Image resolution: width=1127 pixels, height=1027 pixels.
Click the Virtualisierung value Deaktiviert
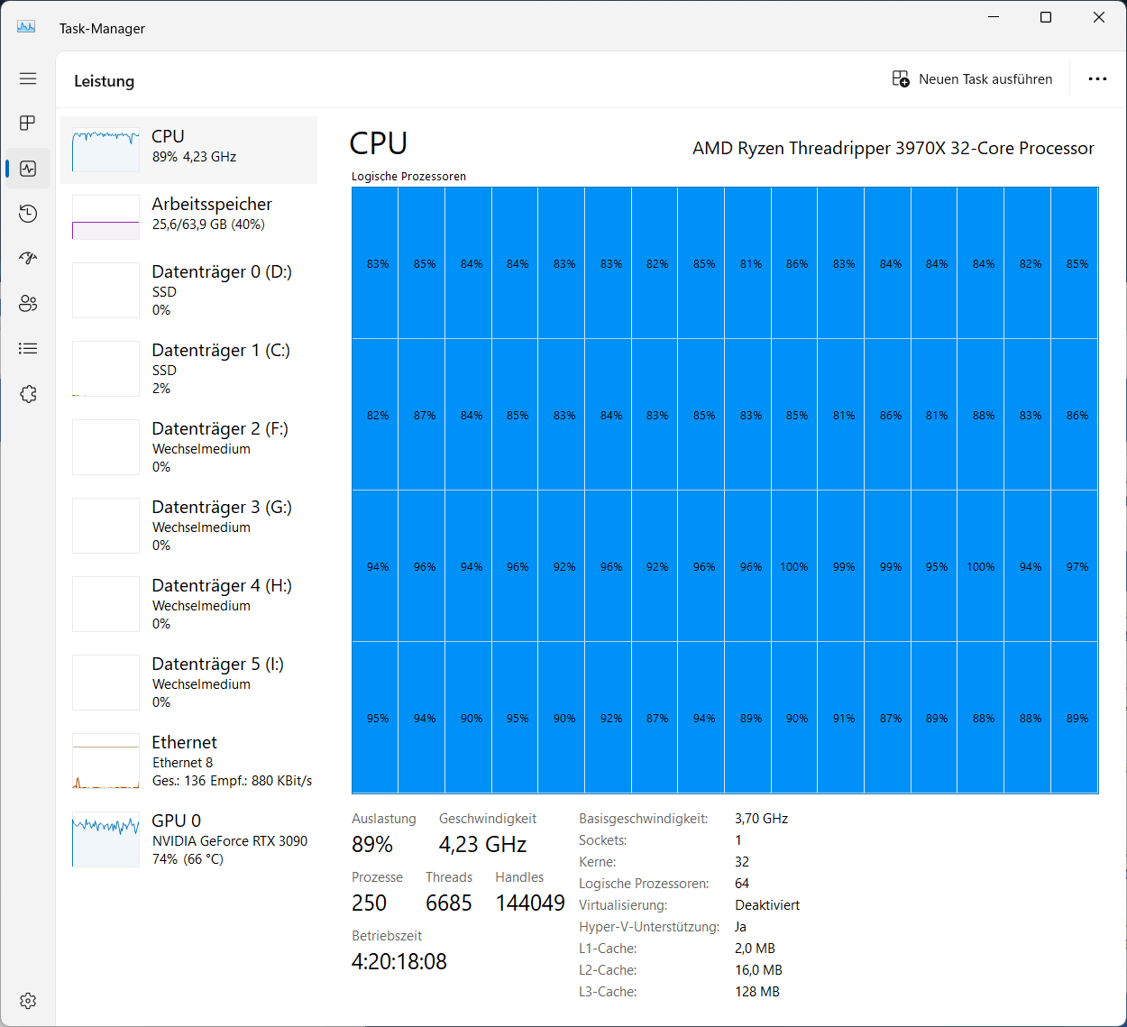pyautogui.click(x=767, y=905)
